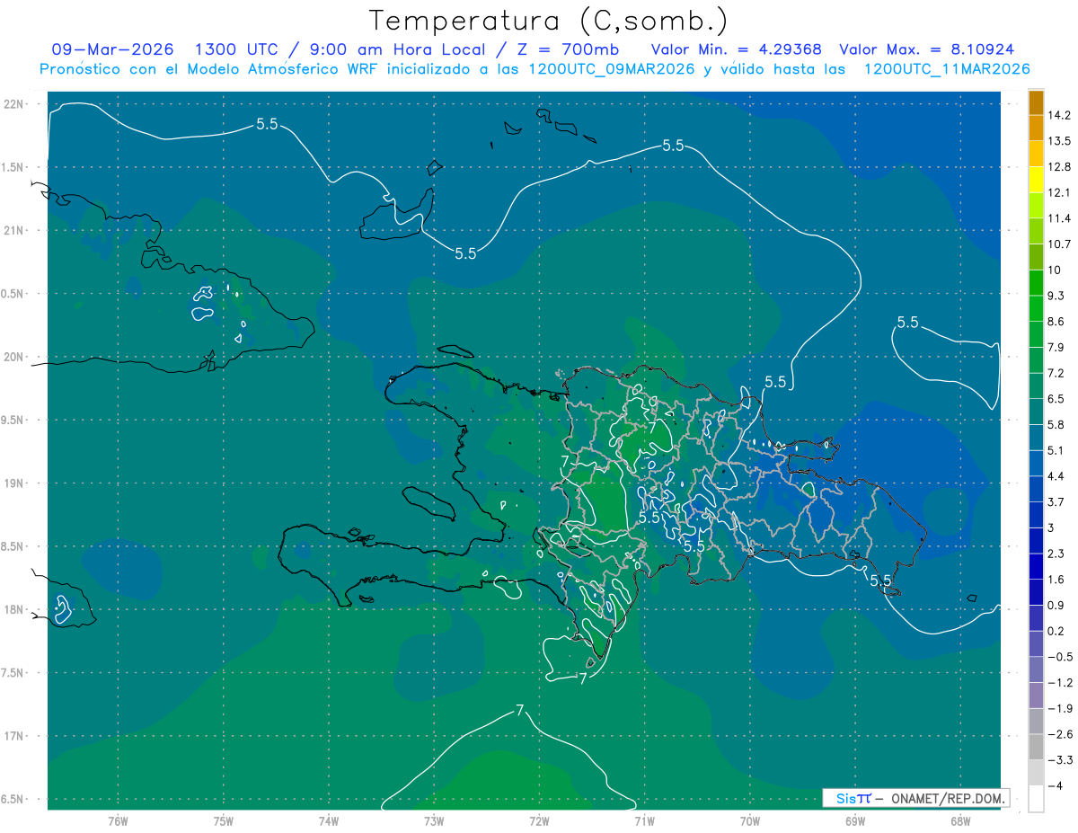
Task: Select the 10 value on the color scale
Action: click(1054, 270)
